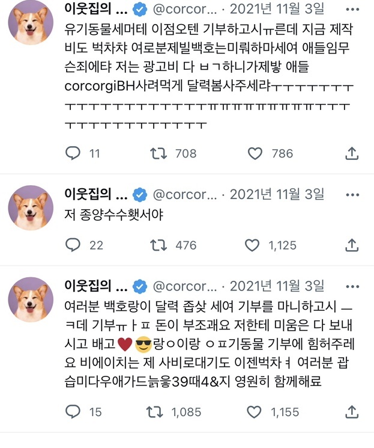Share the second tweet
The height and width of the screenshot is (448, 374).
tap(352, 245)
